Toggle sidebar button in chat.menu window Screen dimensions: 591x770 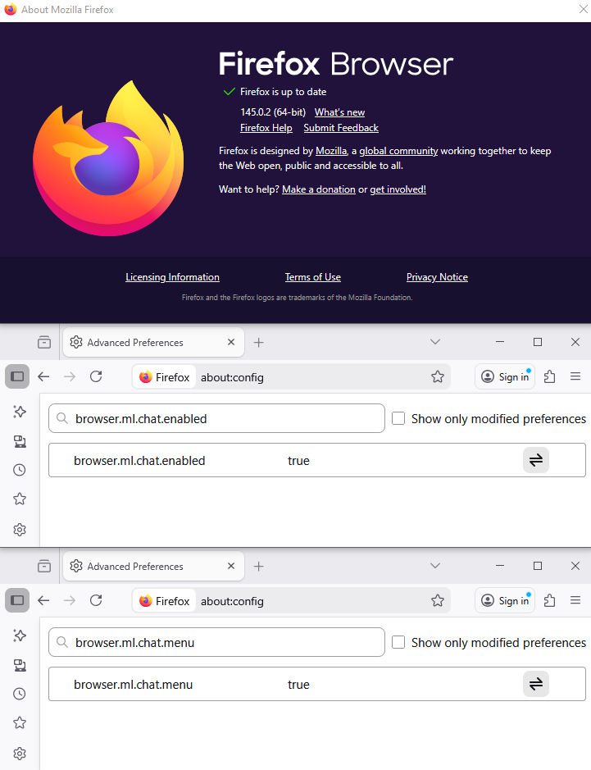tap(17, 600)
